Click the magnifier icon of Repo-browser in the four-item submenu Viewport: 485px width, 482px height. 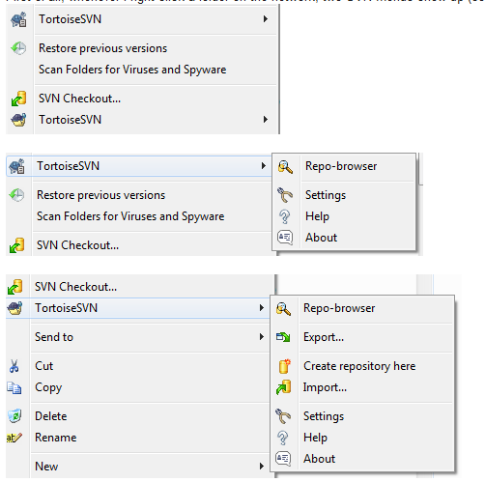285,167
